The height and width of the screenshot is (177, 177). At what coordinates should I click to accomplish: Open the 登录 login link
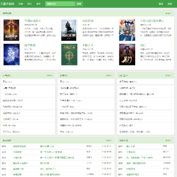tap(161, 4)
